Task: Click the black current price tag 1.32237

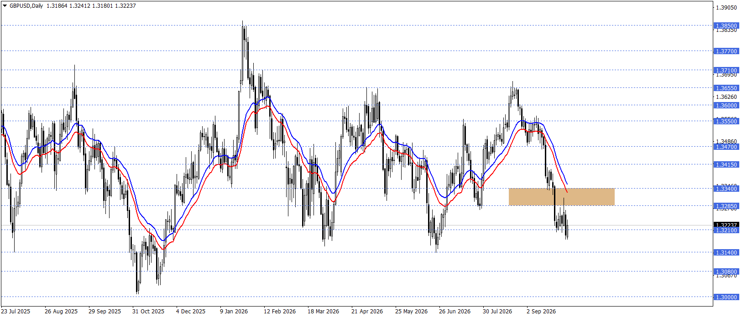Action: (726, 225)
